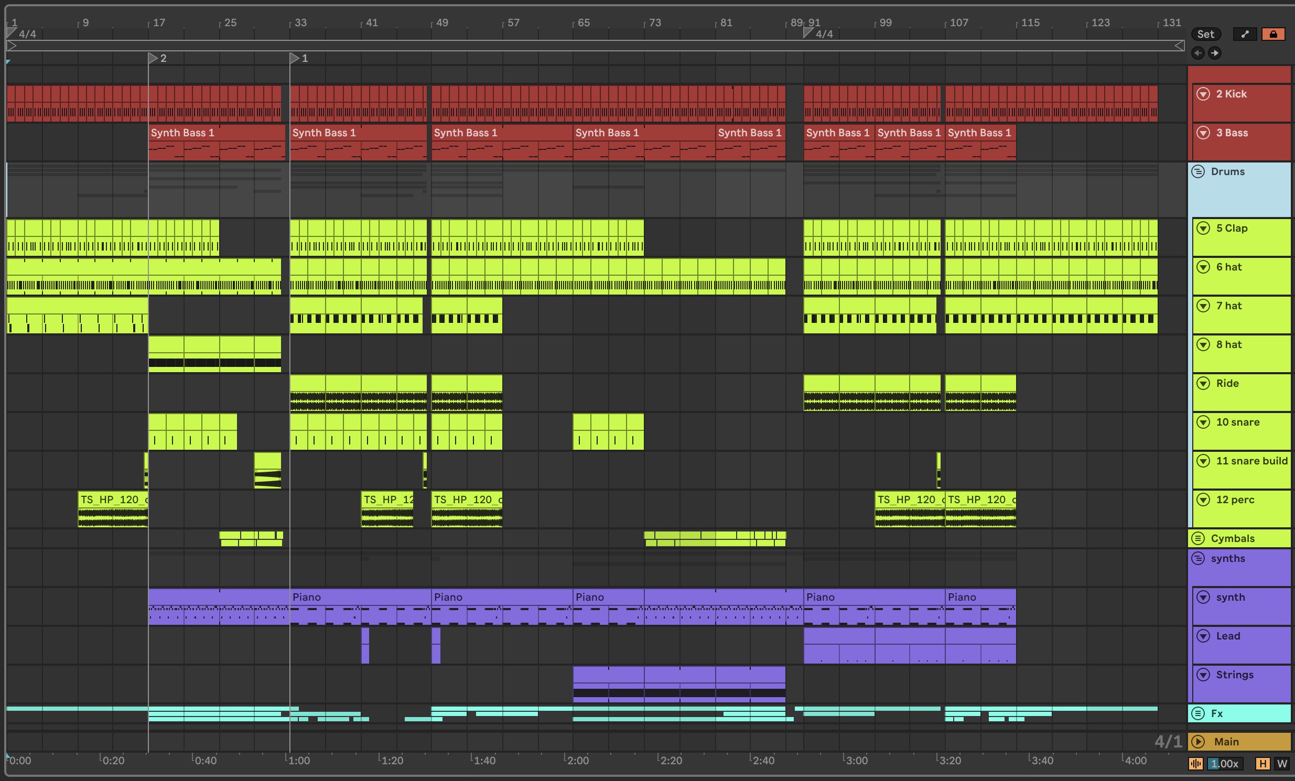
Task: Click the 1.00x height zoom field
Action: coord(1225,763)
